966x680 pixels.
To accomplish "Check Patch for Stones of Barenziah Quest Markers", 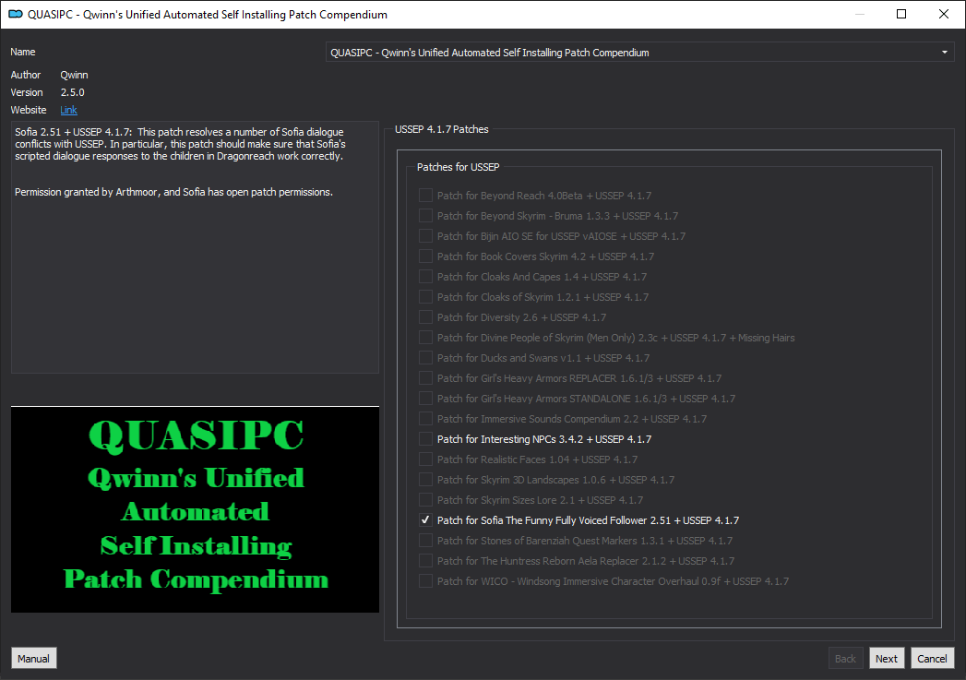I will coord(425,541).
